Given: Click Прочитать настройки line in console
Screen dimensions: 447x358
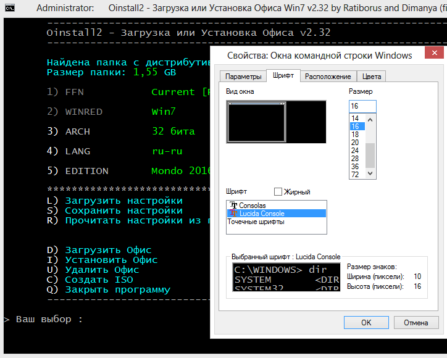Looking at the screenshot, I should coord(128,220).
